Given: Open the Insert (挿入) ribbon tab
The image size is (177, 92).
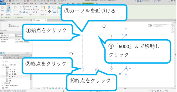Looking at the screenshot, I should (x=36, y=4).
